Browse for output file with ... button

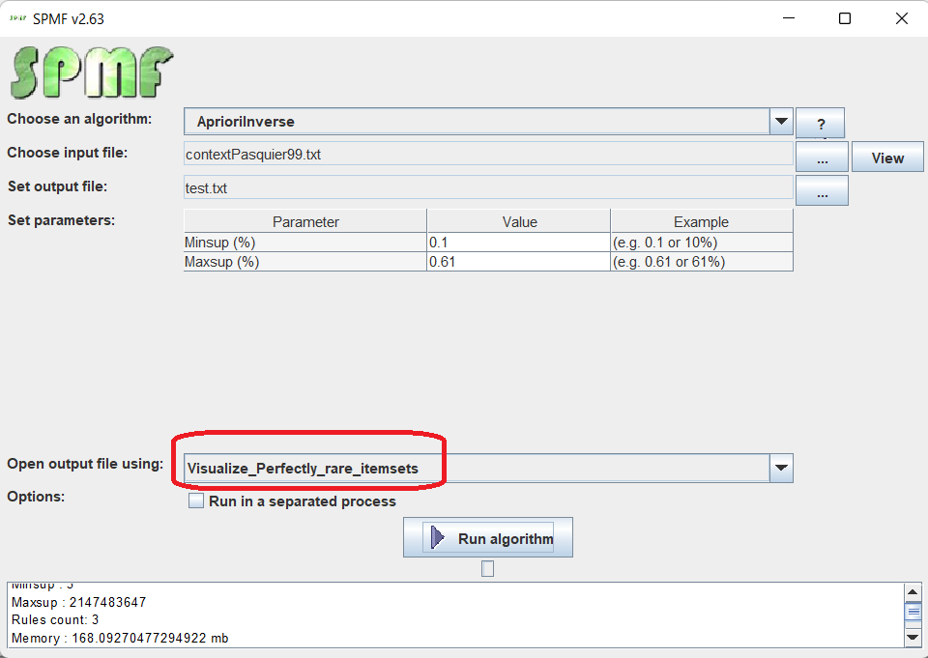[822, 191]
